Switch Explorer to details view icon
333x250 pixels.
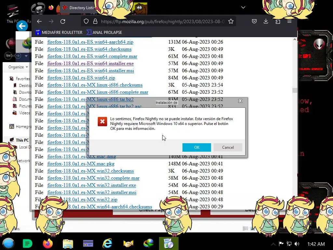point(245,228)
